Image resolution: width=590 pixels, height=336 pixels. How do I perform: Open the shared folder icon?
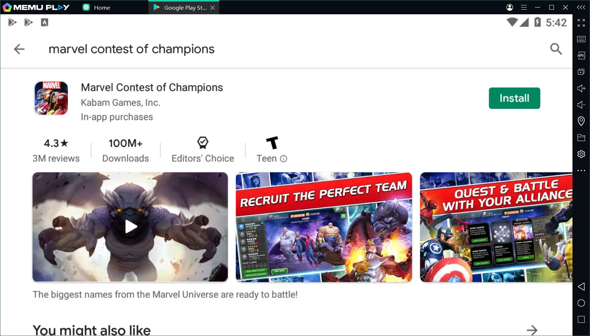[x=581, y=137]
